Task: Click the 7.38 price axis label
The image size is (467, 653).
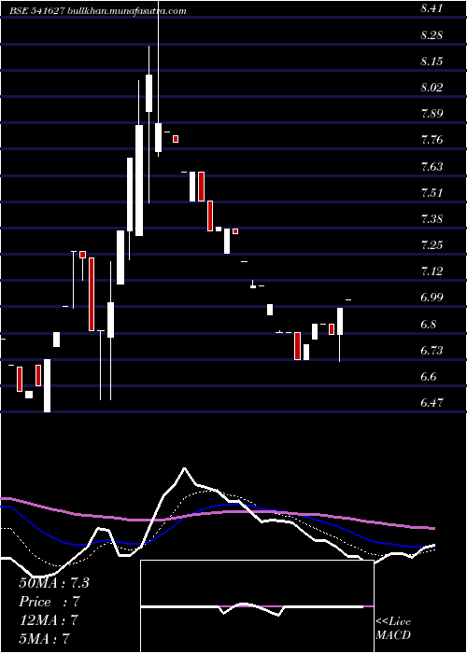Action: coord(432,219)
